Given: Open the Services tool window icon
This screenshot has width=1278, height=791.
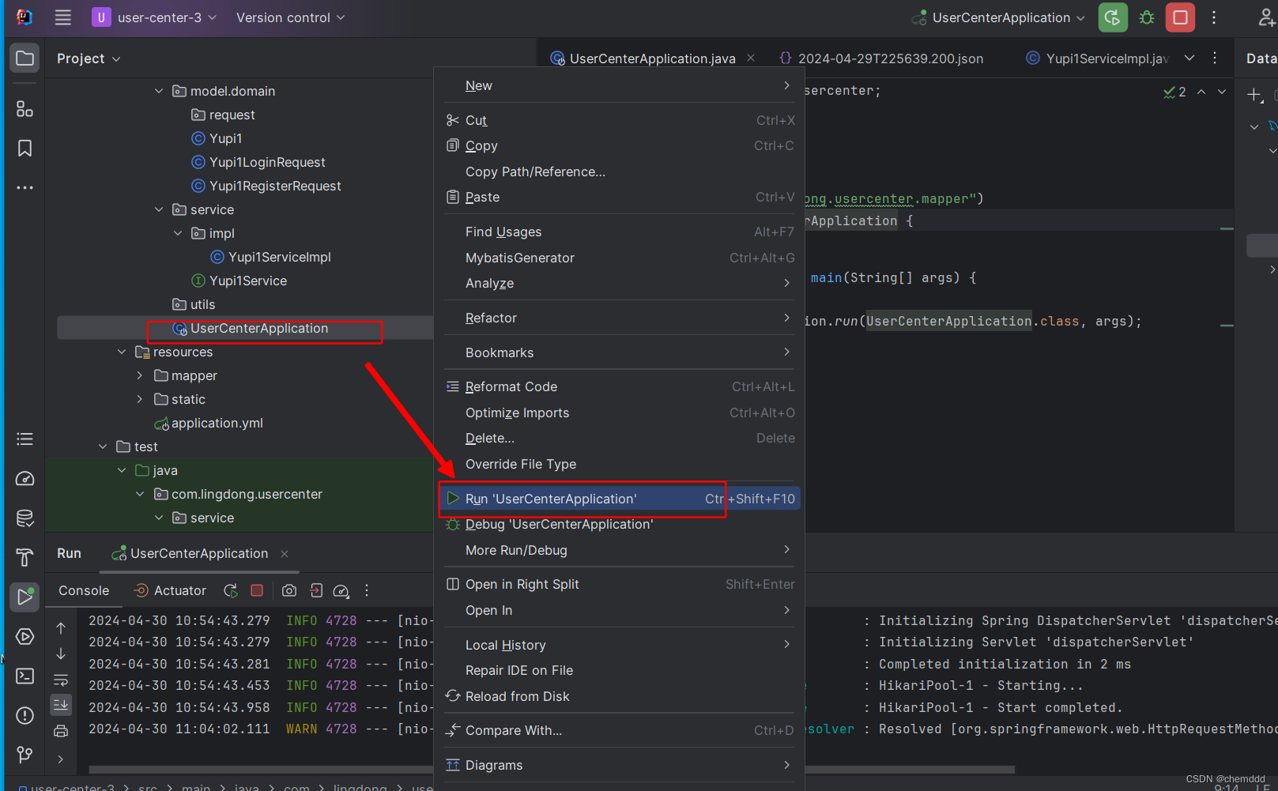Looking at the screenshot, I should point(25,636).
